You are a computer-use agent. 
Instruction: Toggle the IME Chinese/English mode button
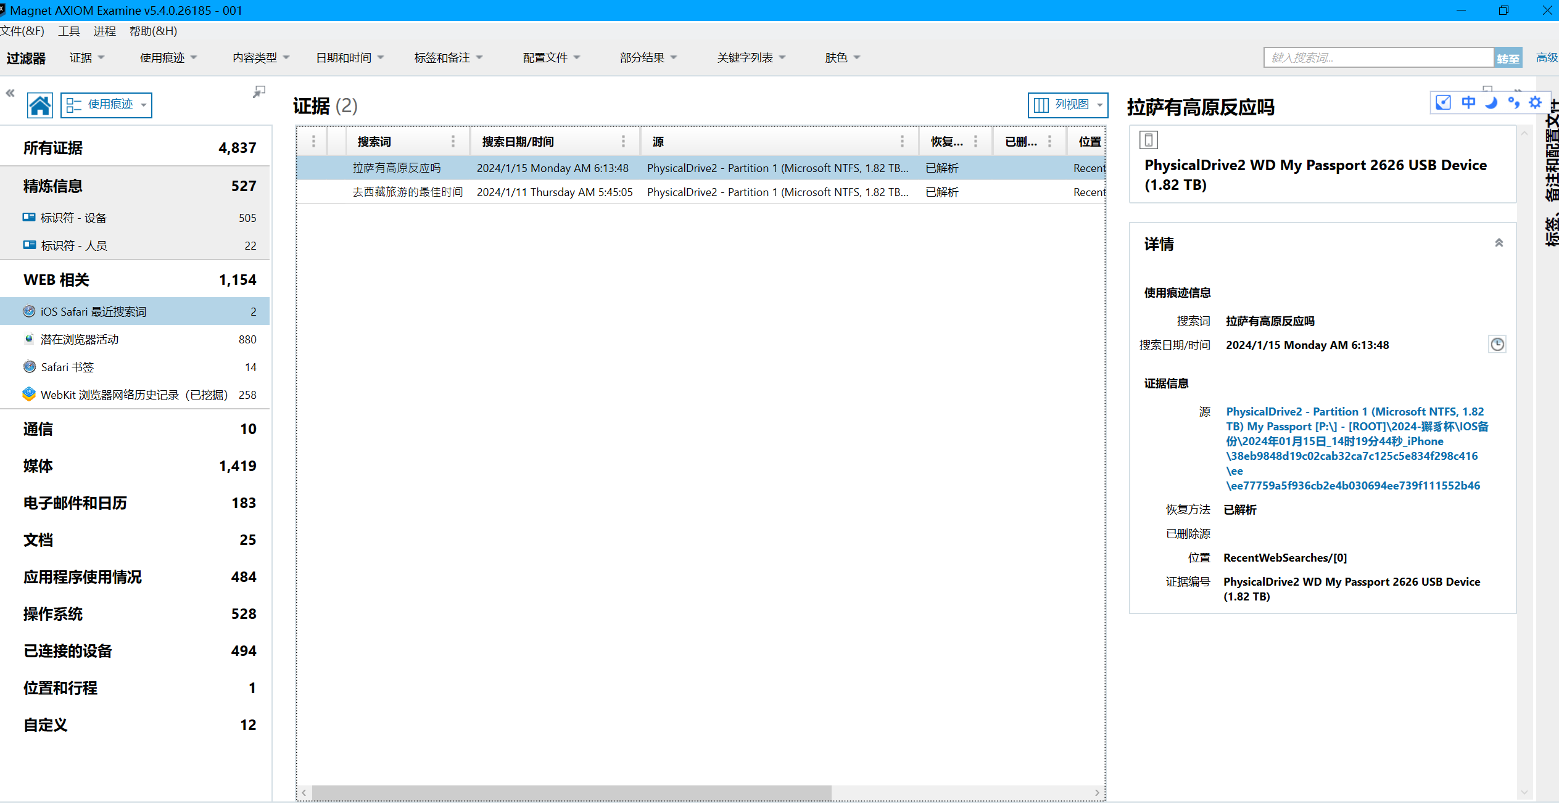1468,103
